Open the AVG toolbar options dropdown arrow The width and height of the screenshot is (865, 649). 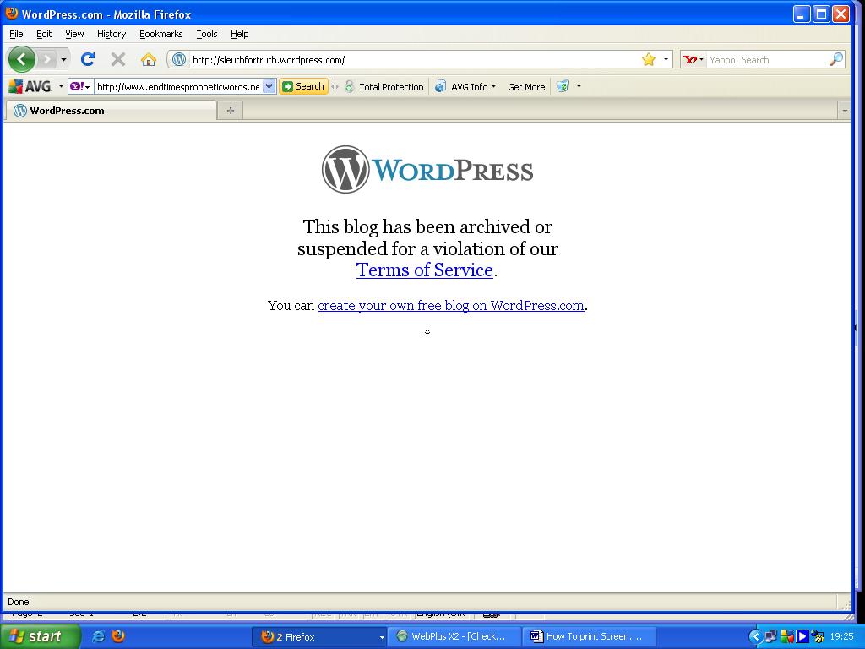(x=579, y=87)
